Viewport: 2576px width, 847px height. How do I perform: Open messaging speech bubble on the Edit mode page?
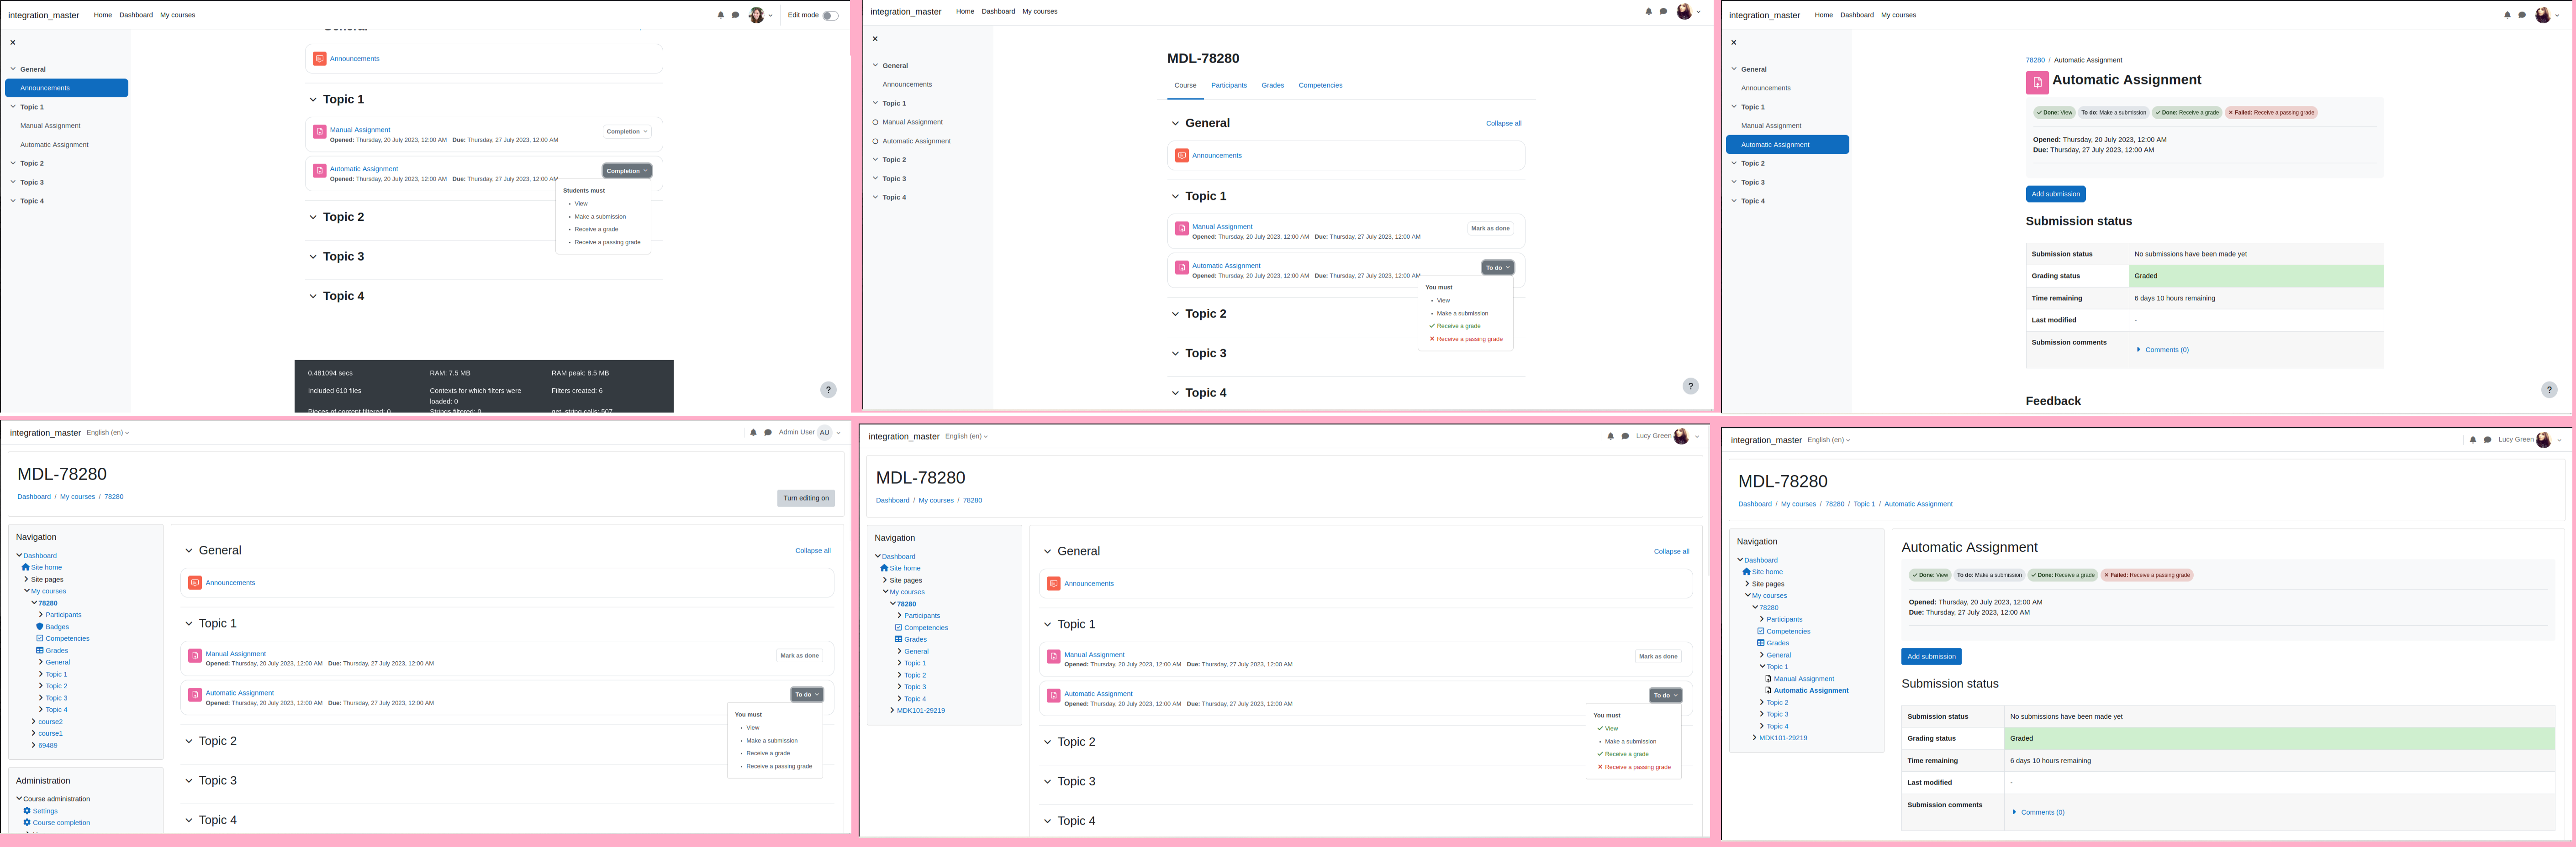pyautogui.click(x=735, y=15)
